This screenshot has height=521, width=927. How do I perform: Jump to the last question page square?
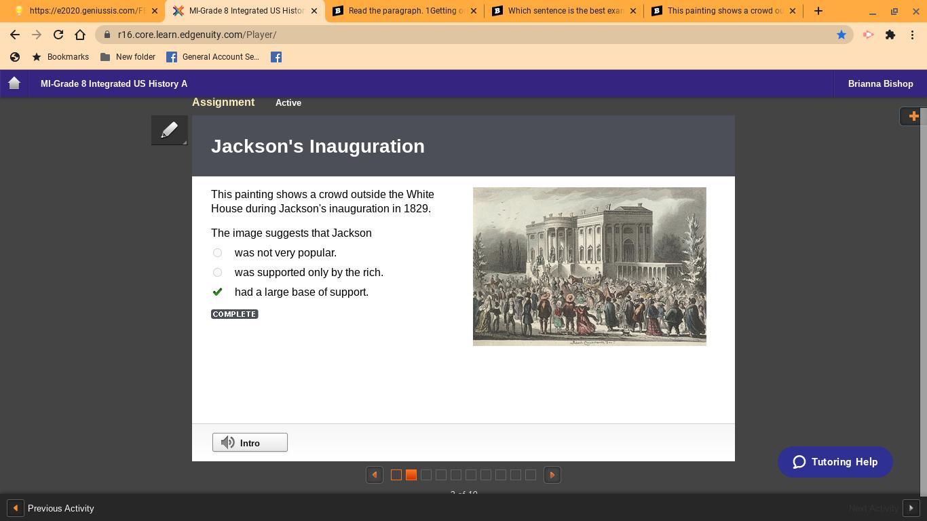click(531, 475)
